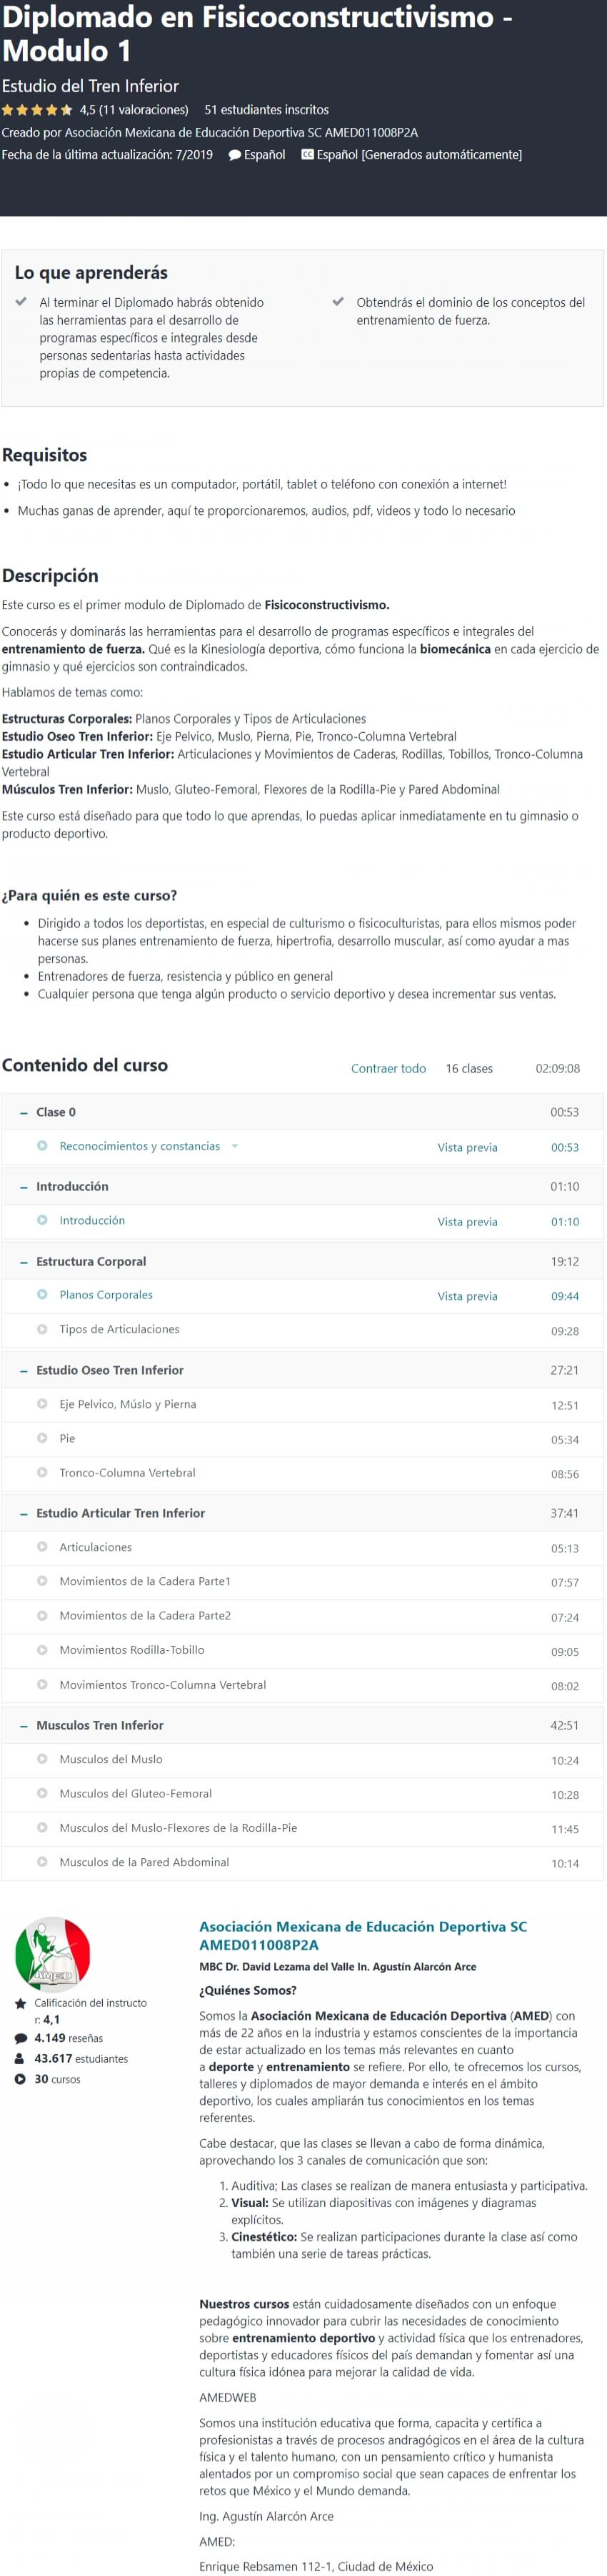
Task: Collapse the Clase 0 section
Action: (303, 1112)
